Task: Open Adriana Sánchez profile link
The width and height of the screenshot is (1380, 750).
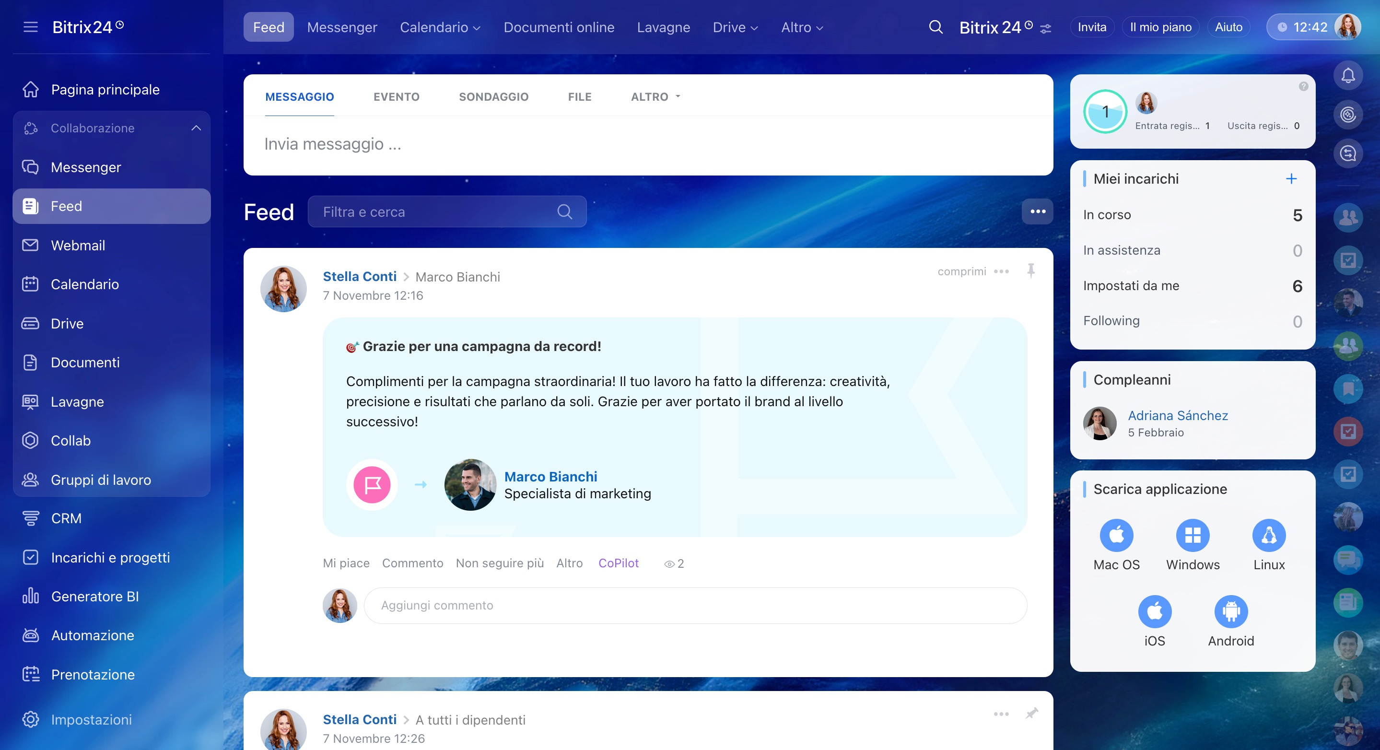Action: pyautogui.click(x=1178, y=416)
